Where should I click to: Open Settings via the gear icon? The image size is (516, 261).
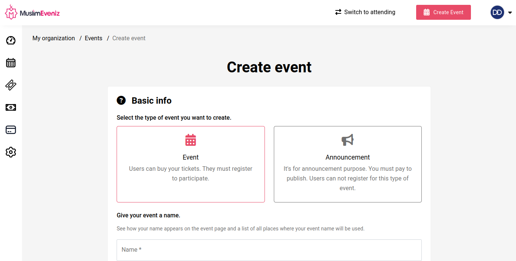click(x=10, y=152)
